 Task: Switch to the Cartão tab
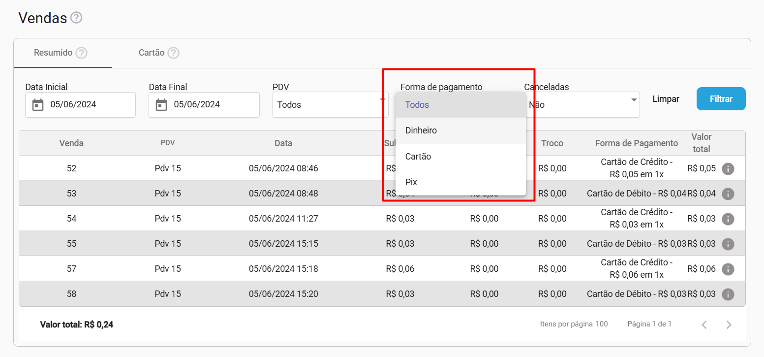159,53
